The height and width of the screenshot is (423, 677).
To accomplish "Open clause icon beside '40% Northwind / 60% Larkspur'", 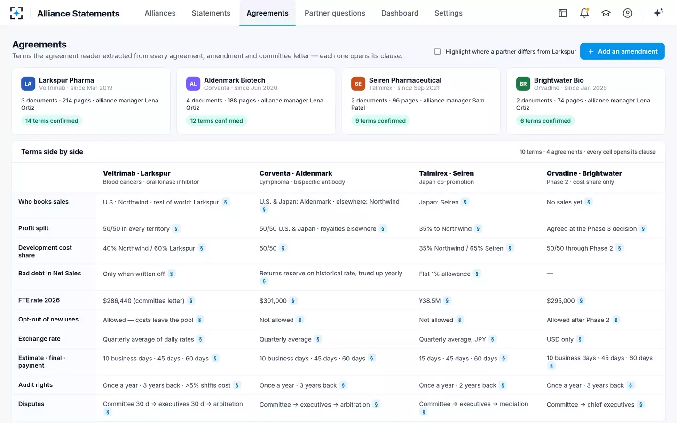I will [x=202, y=248].
